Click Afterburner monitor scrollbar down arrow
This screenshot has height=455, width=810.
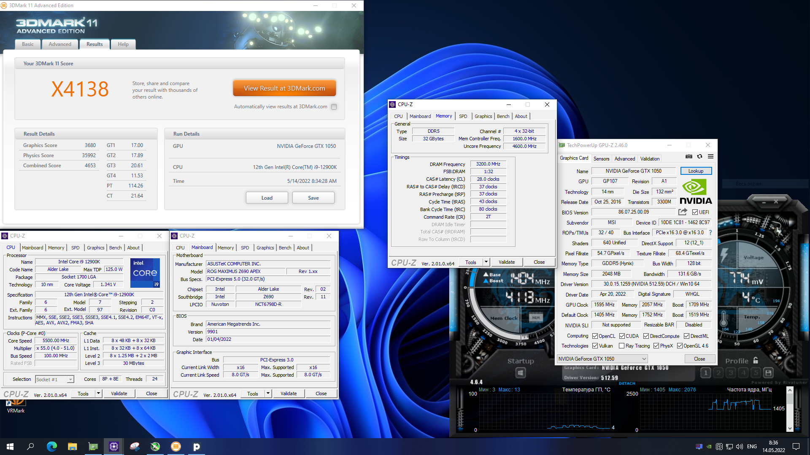tap(790, 428)
